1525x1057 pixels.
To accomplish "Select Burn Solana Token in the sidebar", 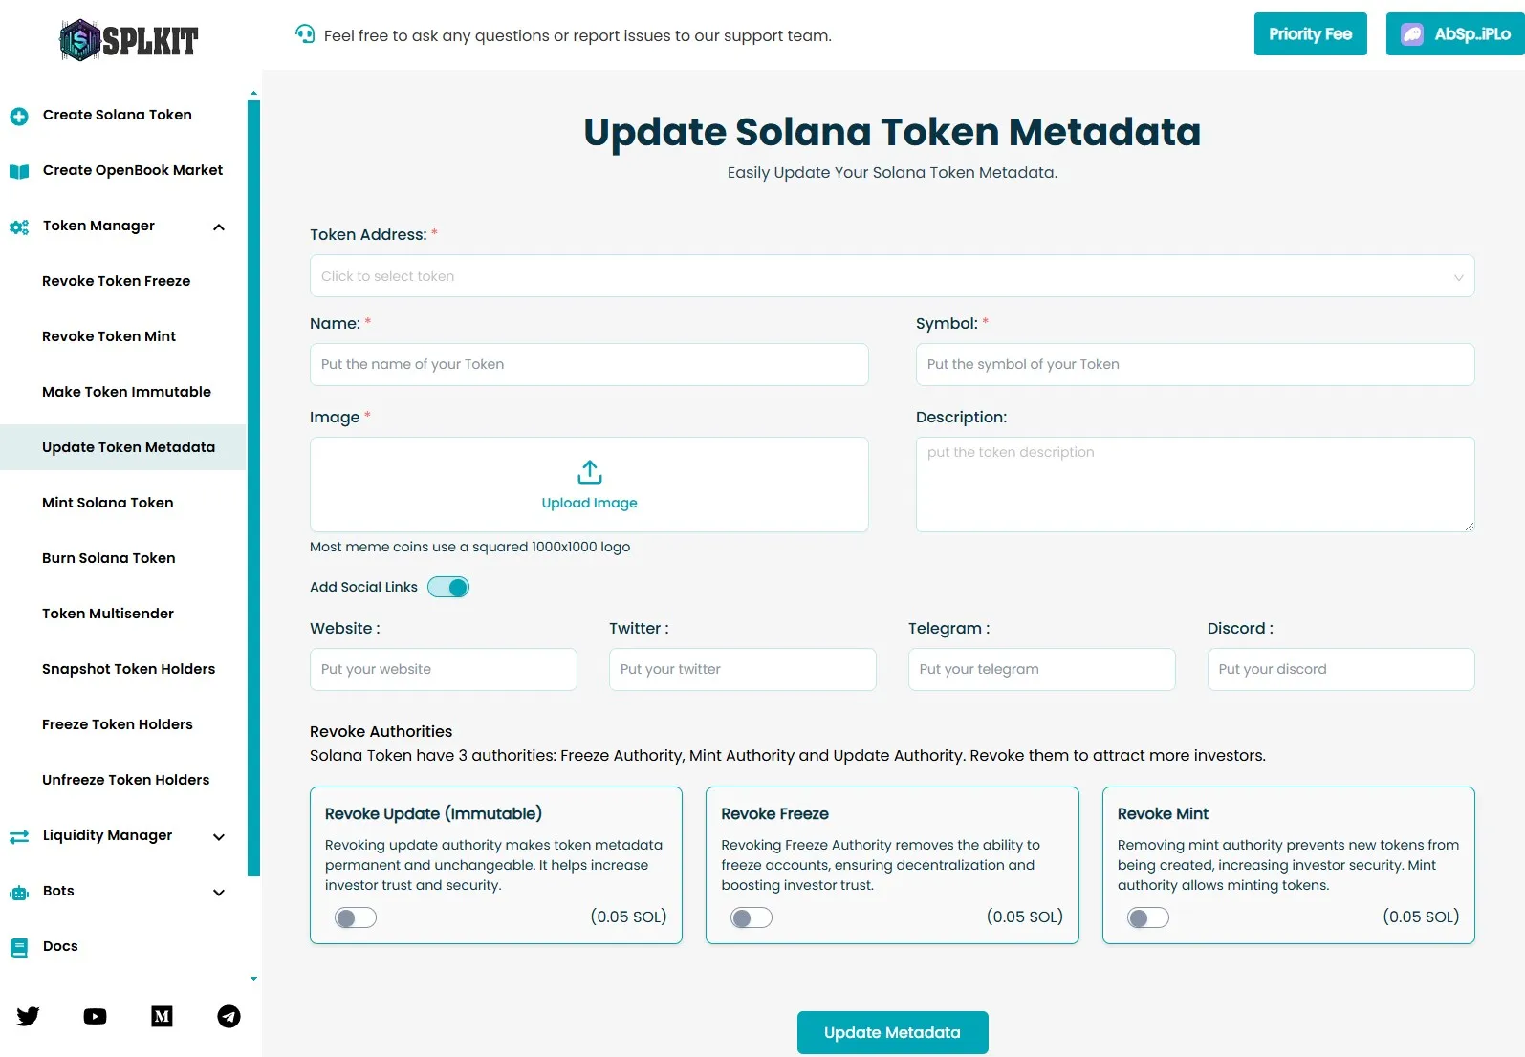I will (108, 558).
